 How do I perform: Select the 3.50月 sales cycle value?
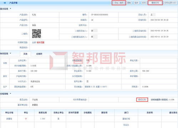pos(33,66)
